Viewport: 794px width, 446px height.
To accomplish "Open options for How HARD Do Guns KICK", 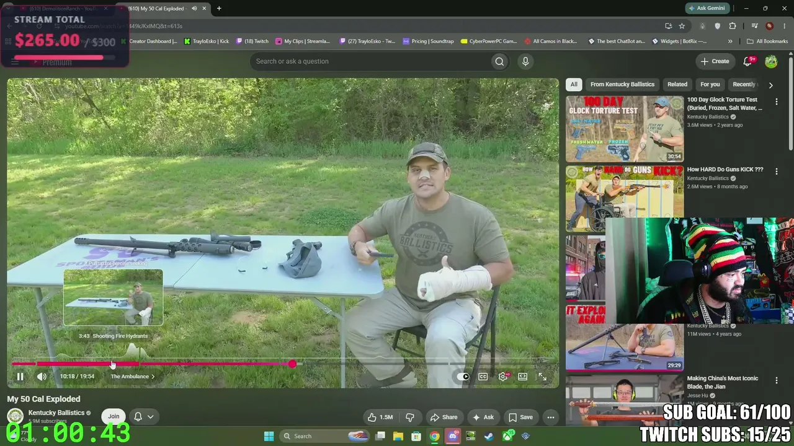I will coord(776,172).
